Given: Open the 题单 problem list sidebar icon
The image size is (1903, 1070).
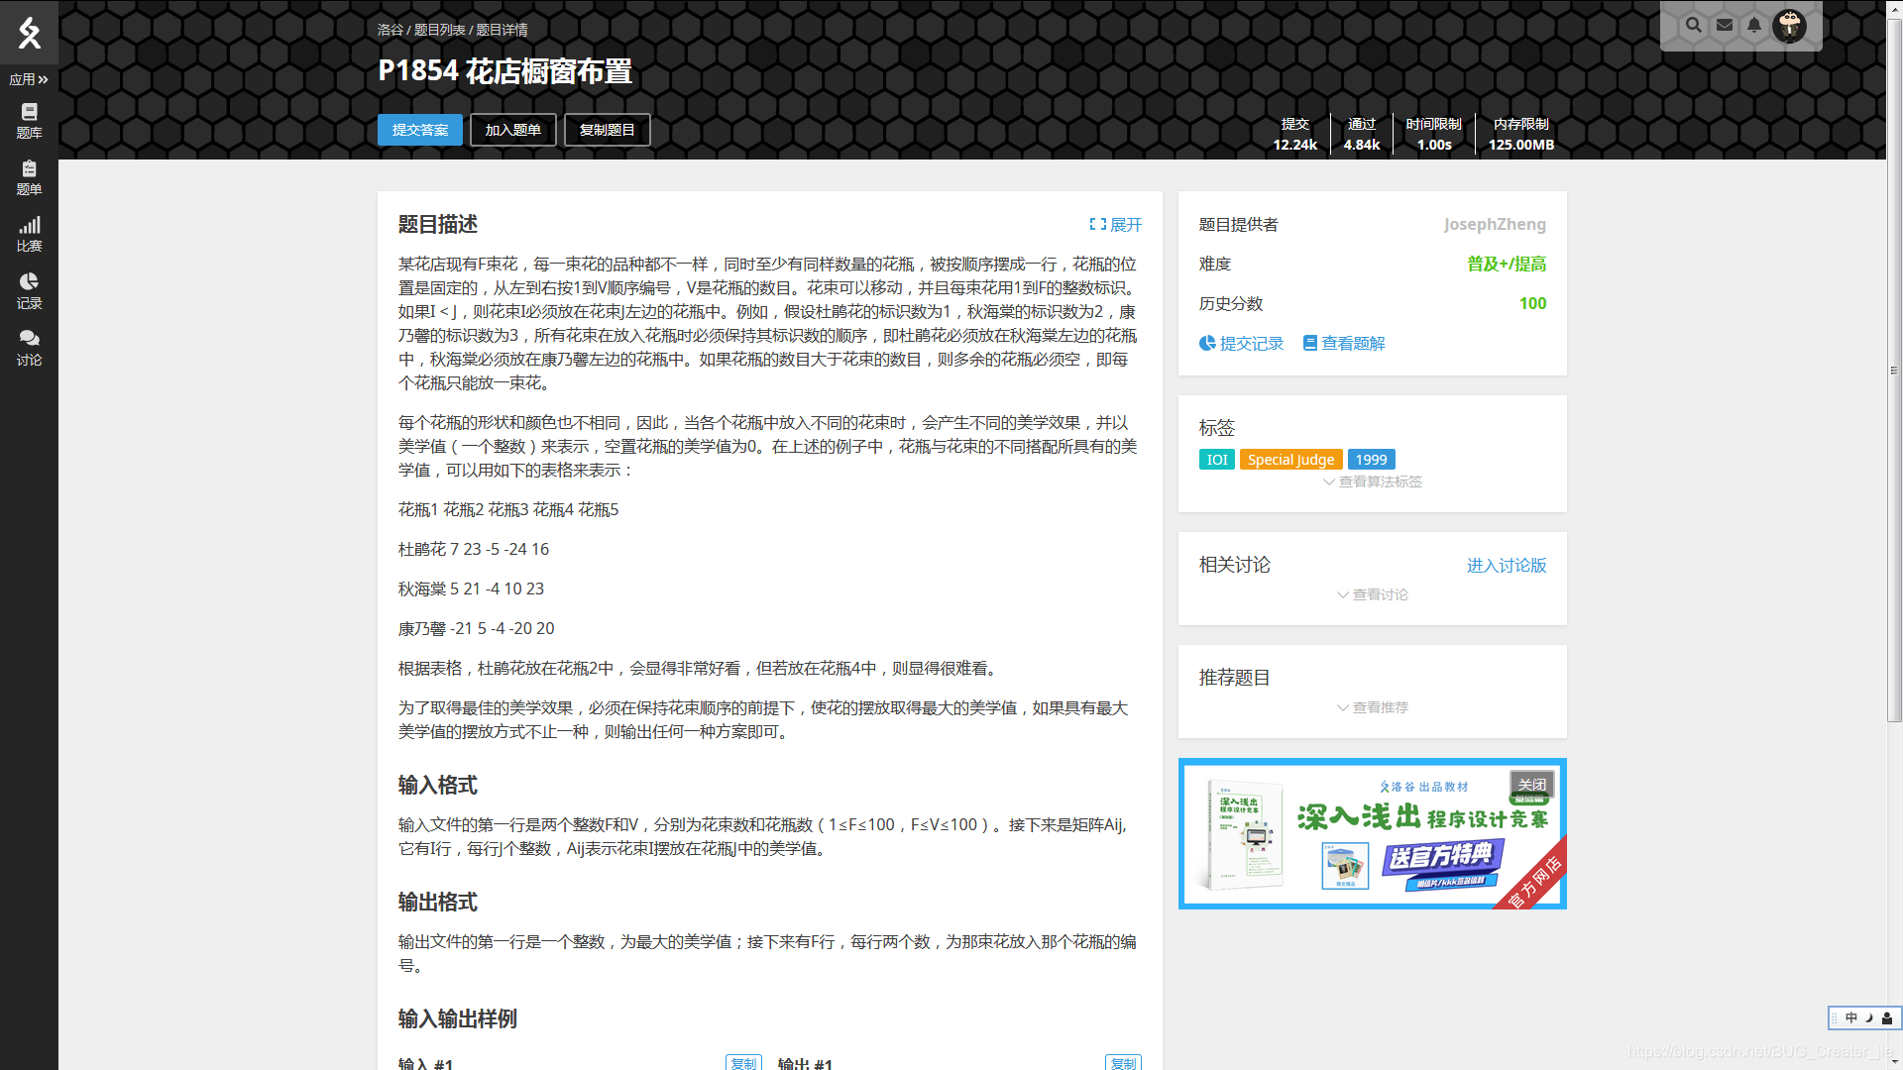Looking at the screenshot, I should click(29, 178).
